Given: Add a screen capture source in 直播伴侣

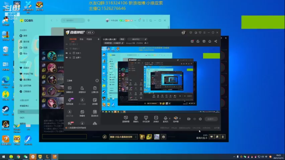Looking at the screenshot, I should pos(126,119).
